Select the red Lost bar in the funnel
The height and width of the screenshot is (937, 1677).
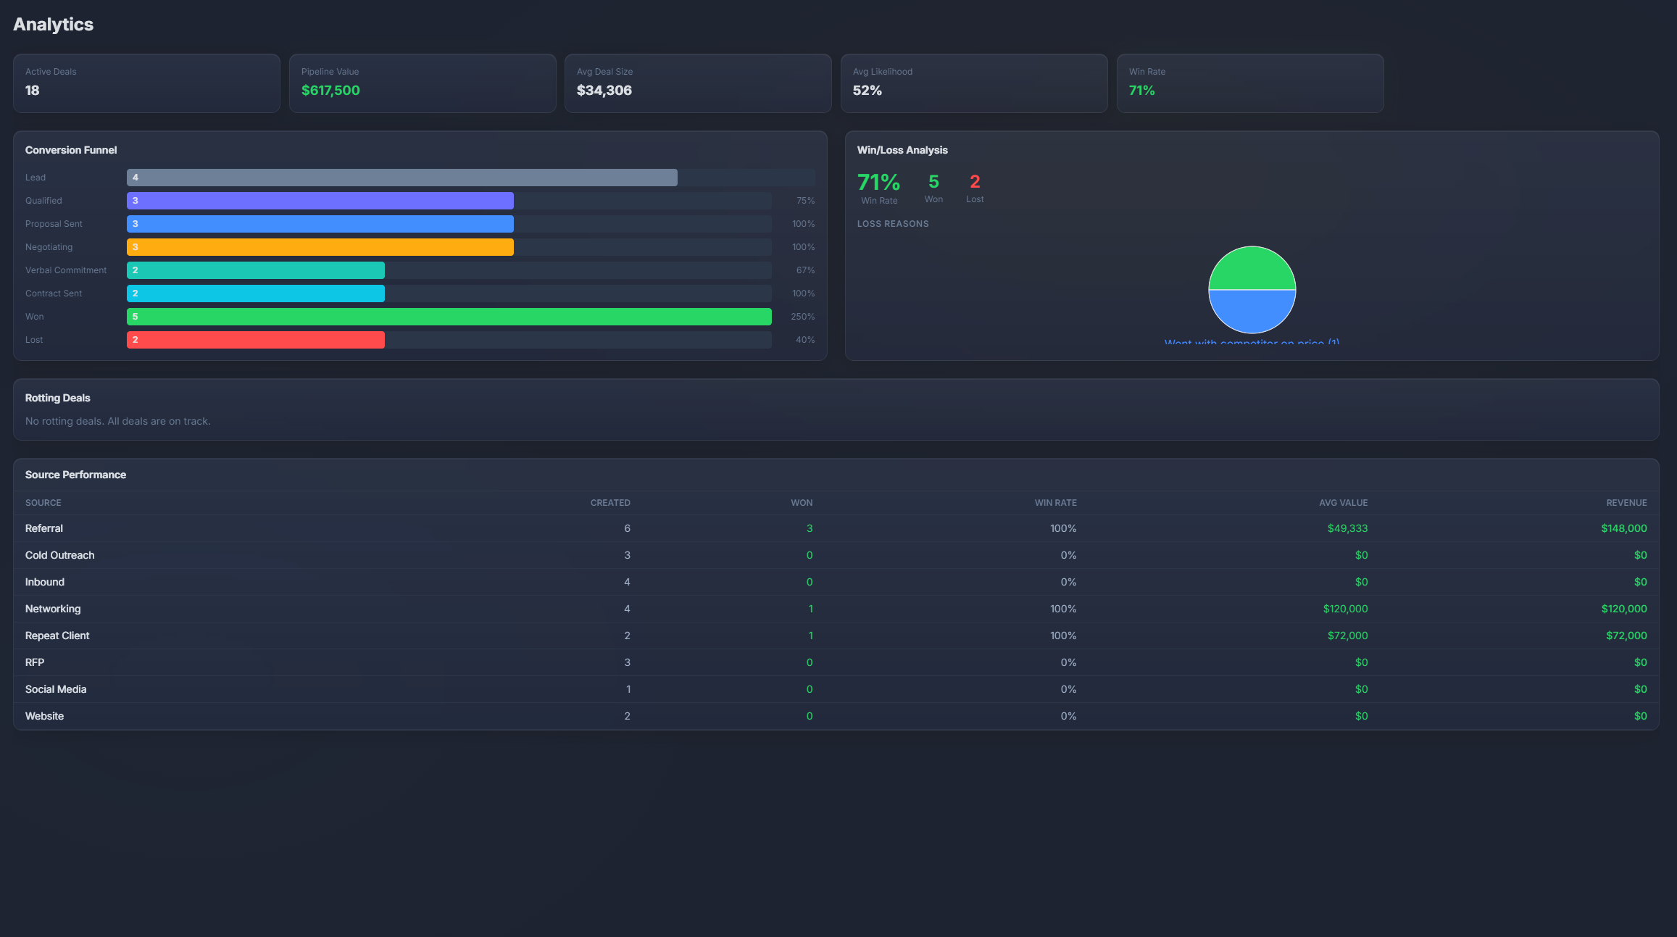point(255,339)
